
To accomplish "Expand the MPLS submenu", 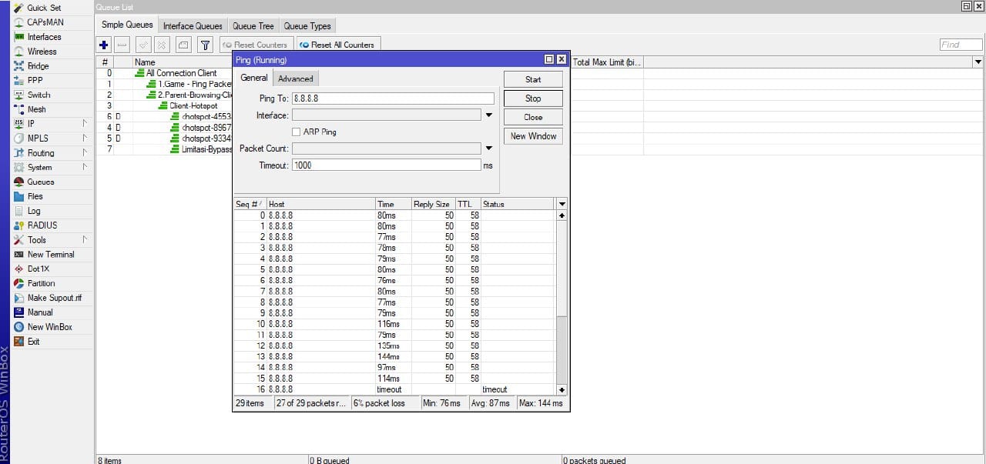I will pyautogui.click(x=84, y=138).
